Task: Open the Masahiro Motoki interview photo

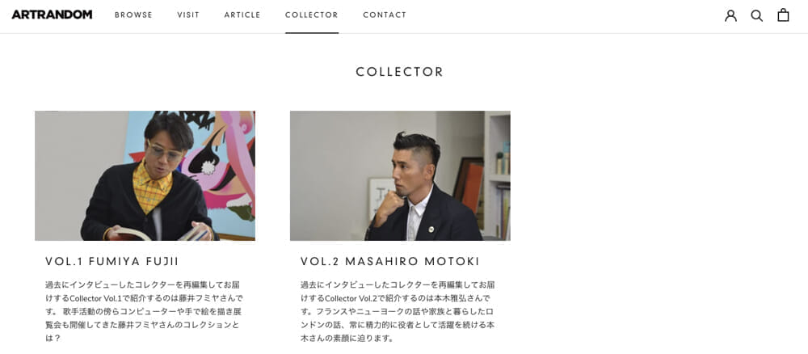Action: (400, 175)
